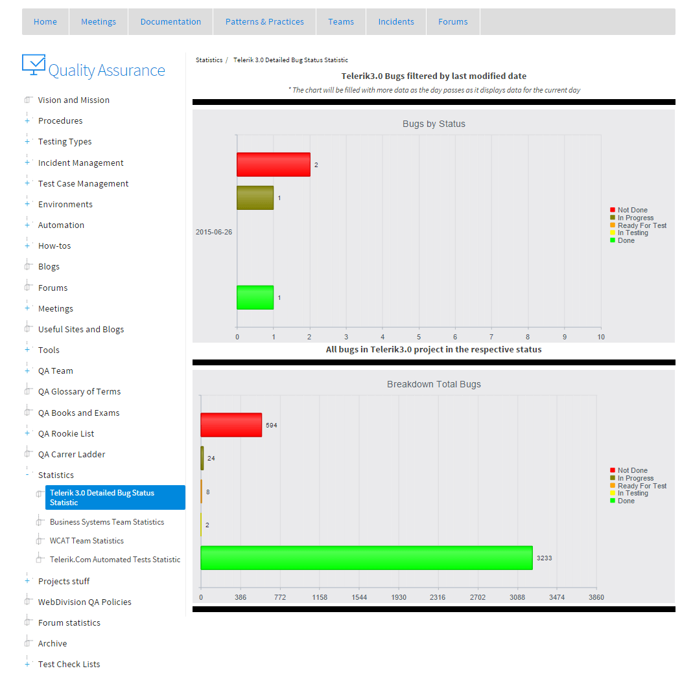Open Business Systems Team Statistics link
The width and height of the screenshot is (693, 673).
pyautogui.click(x=107, y=521)
